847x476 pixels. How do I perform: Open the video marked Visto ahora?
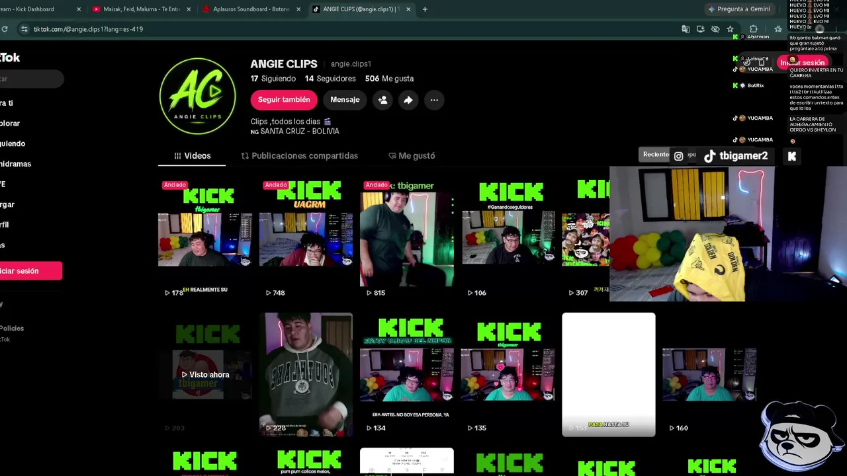point(205,374)
